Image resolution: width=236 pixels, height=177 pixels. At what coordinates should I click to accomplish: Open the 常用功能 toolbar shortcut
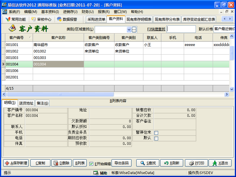(x=16, y=19)
